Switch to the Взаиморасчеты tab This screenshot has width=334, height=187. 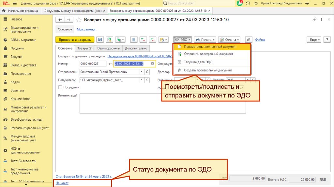[109, 48]
